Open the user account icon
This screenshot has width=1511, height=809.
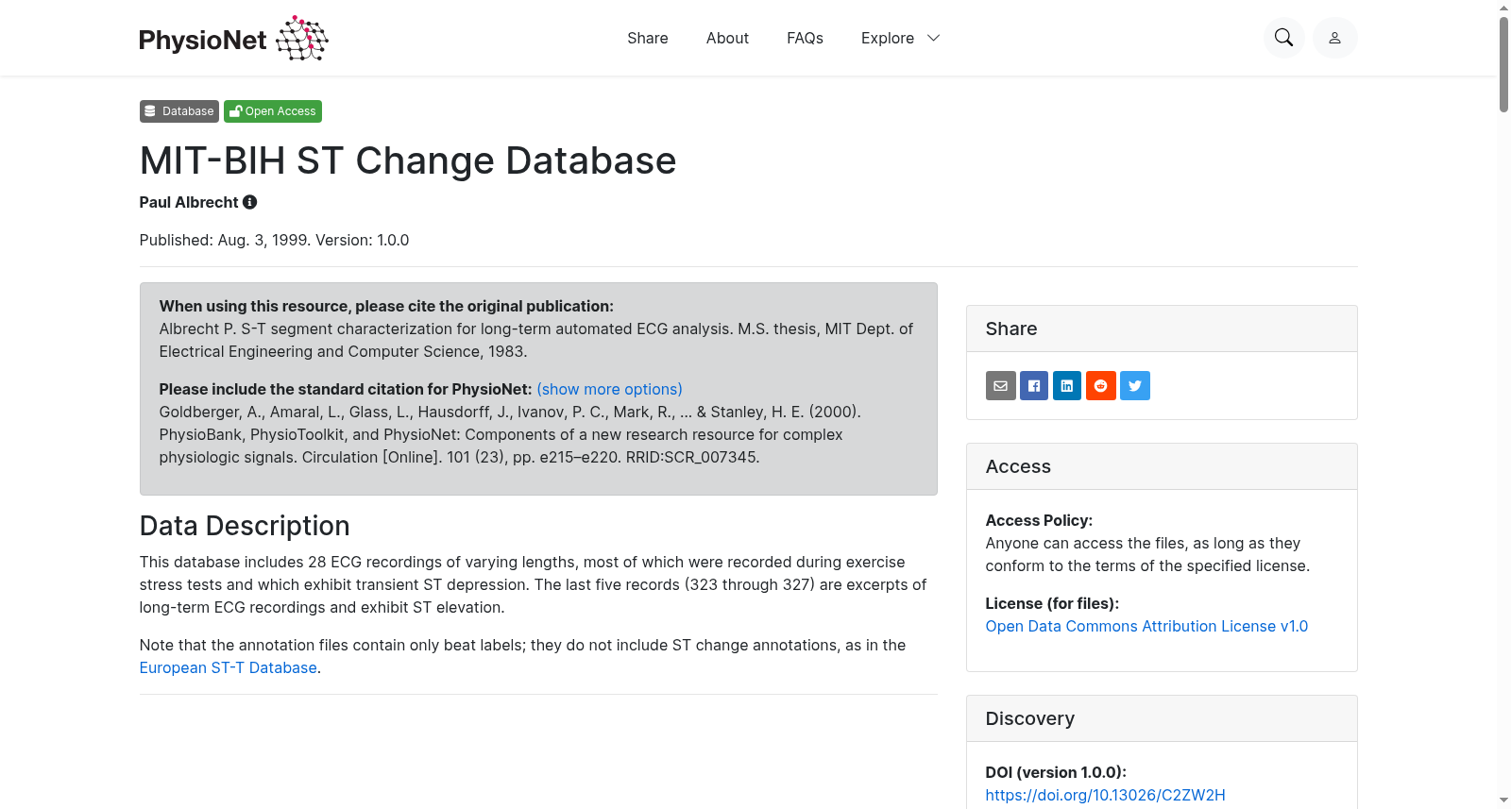tap(1334, 38)
